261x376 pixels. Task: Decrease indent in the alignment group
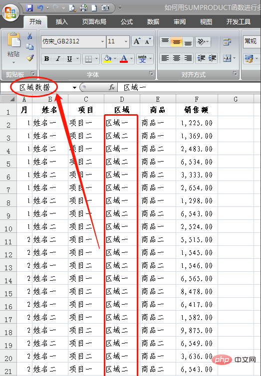point(201,58)
